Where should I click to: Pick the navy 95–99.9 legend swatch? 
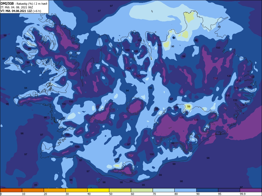pos(229,190)
